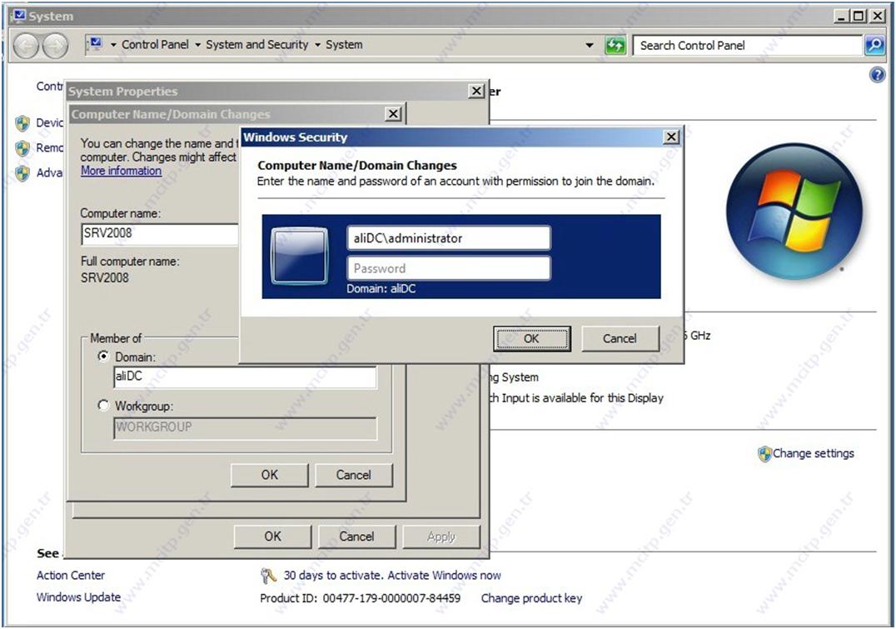896x629 pixels.
Task: Click the Domain text field containing aliDC
Action: coord(245,377)
